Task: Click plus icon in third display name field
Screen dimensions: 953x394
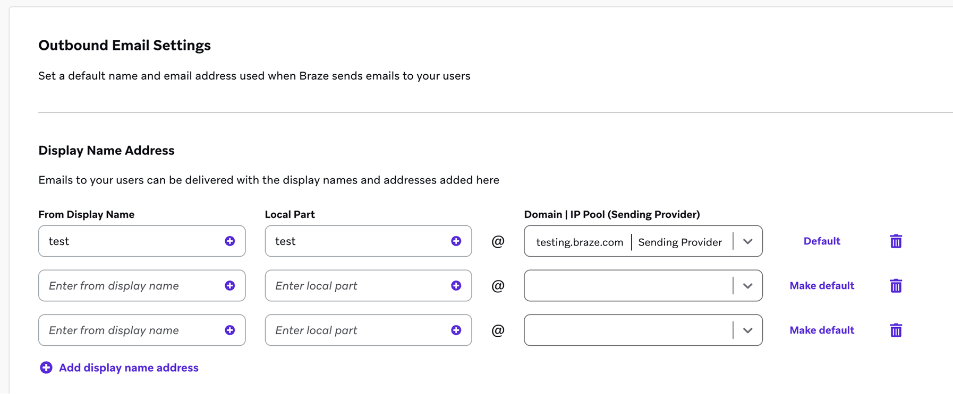Action: pyautogui.click(x=229, y=330)
